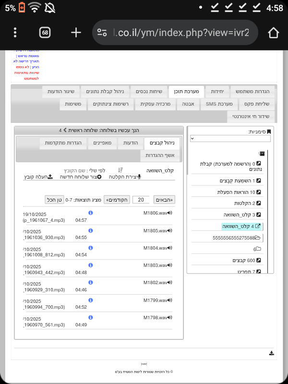Open the browser three-dot menu
288x384 pixels.
tap(15, 33)
